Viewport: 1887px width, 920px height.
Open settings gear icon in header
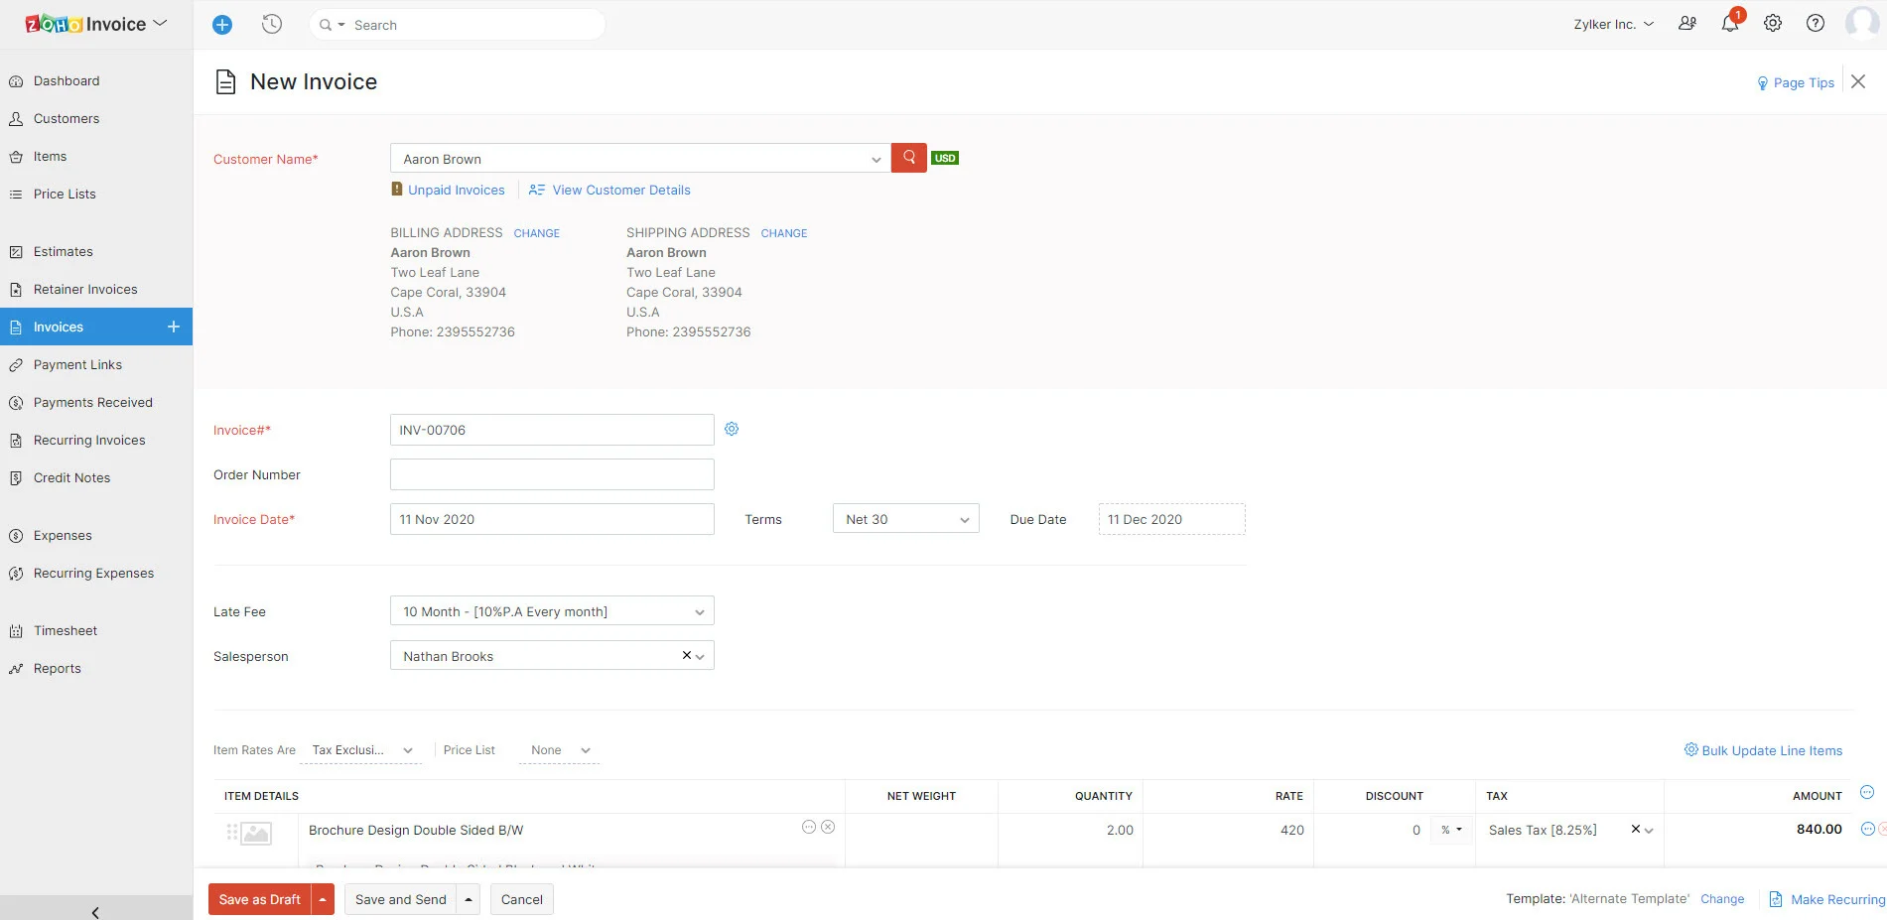tap(1773, 24)
